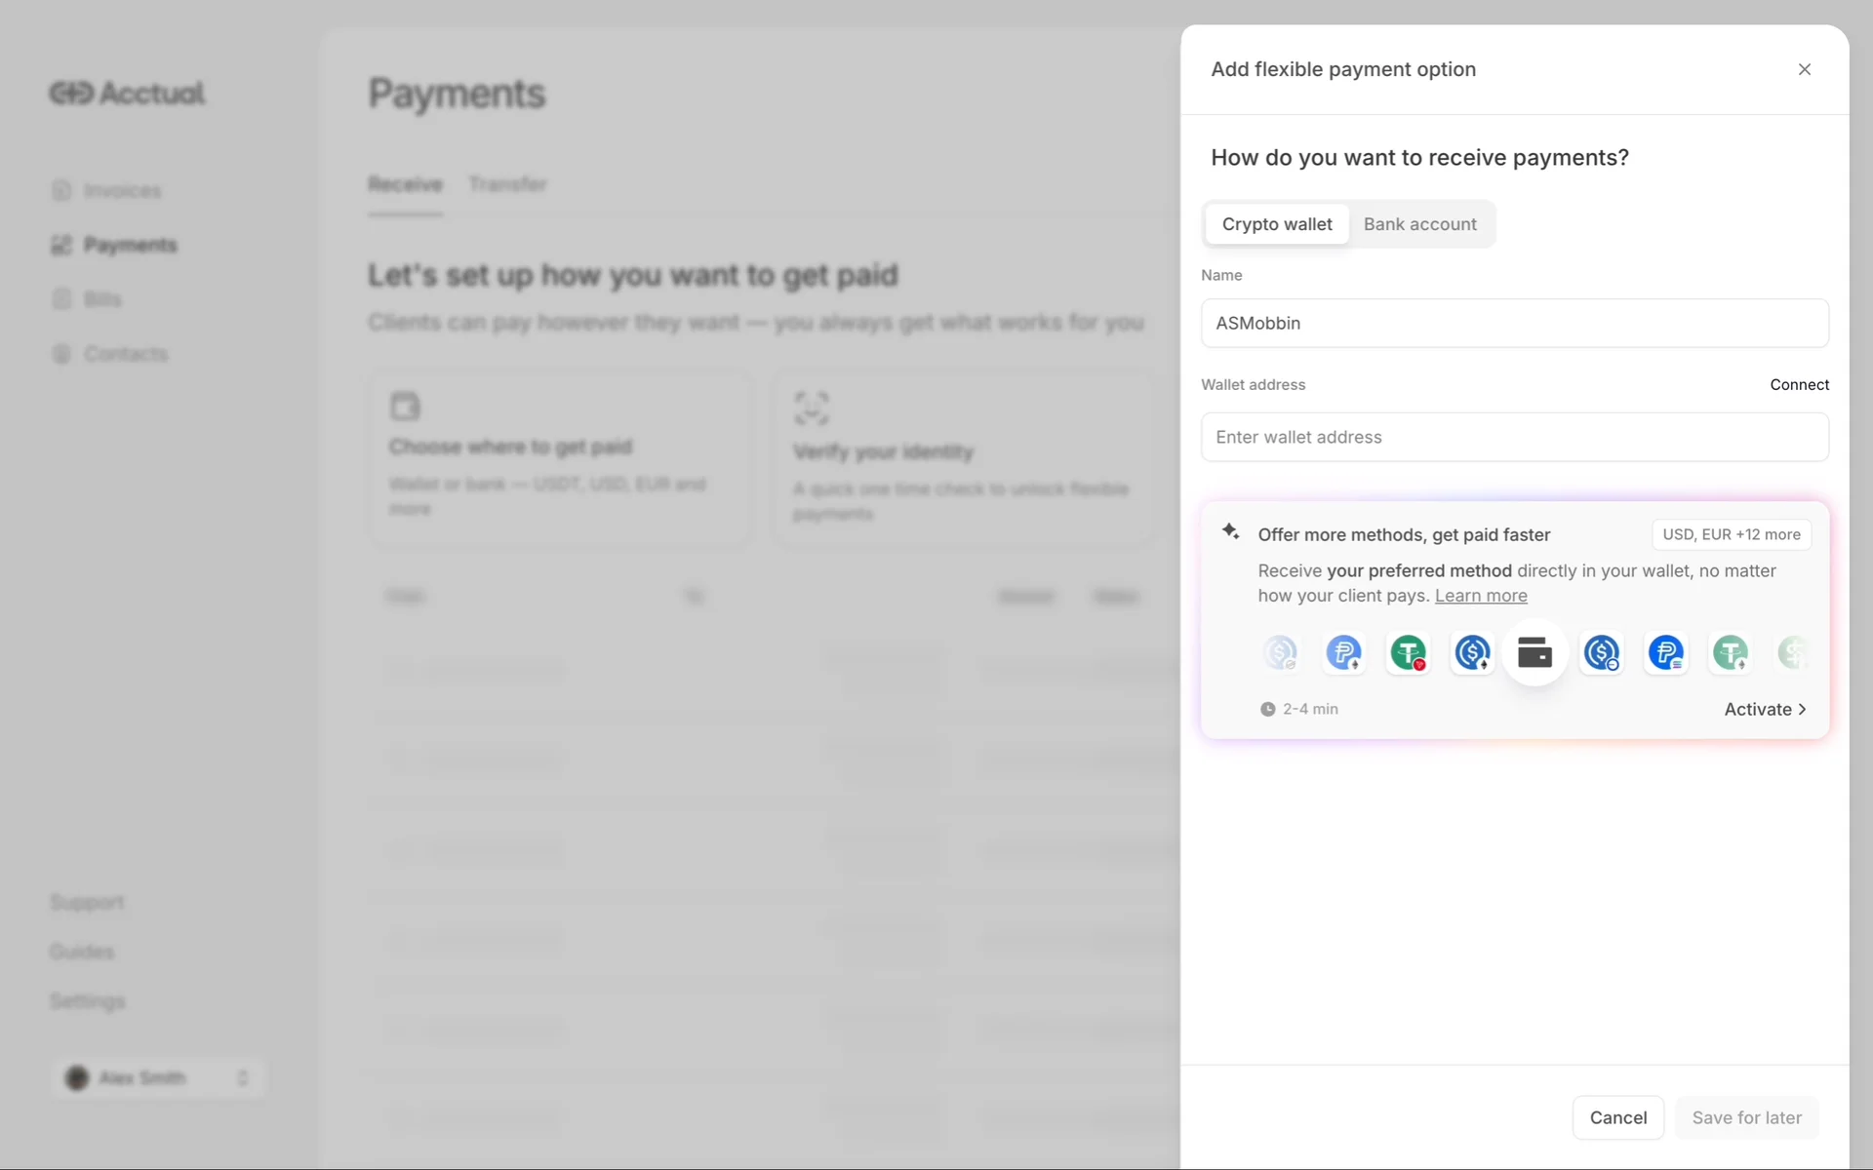The image size is (1873, 1170).
Task: Open the Learn more link
Action: tap(1480, 596)
